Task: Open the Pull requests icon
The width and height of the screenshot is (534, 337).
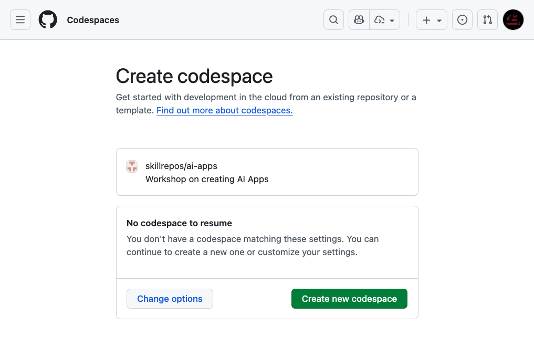Action: (488, 20)
